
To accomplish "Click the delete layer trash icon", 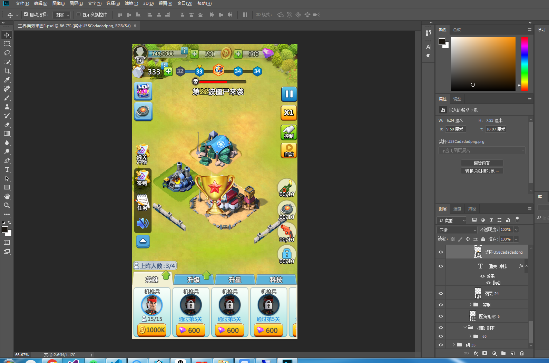I will point(522,353).
